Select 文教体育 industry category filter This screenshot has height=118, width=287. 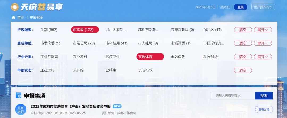click(150, 57)
